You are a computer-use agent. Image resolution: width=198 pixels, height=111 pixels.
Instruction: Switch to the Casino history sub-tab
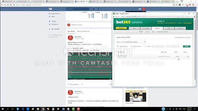[x=147, y=32]
